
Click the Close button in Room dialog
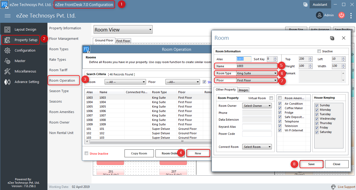[x=337, y=164]
